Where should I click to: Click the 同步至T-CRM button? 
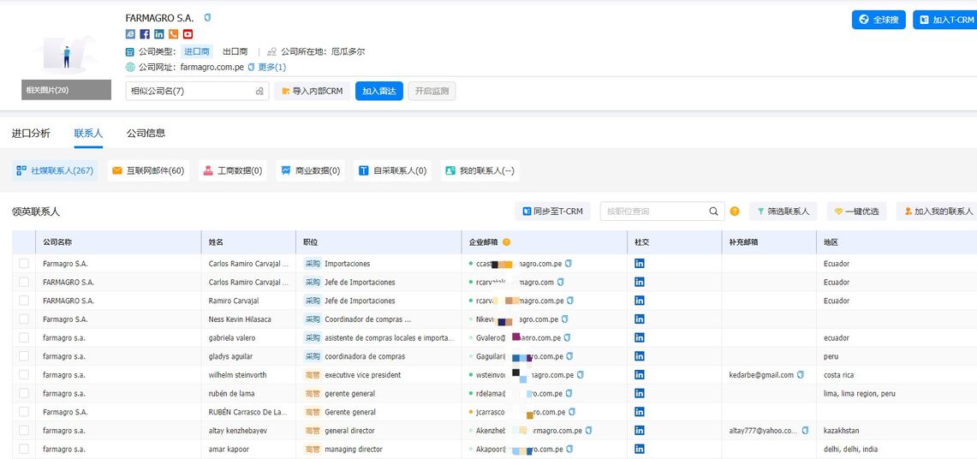coord(552,212)
